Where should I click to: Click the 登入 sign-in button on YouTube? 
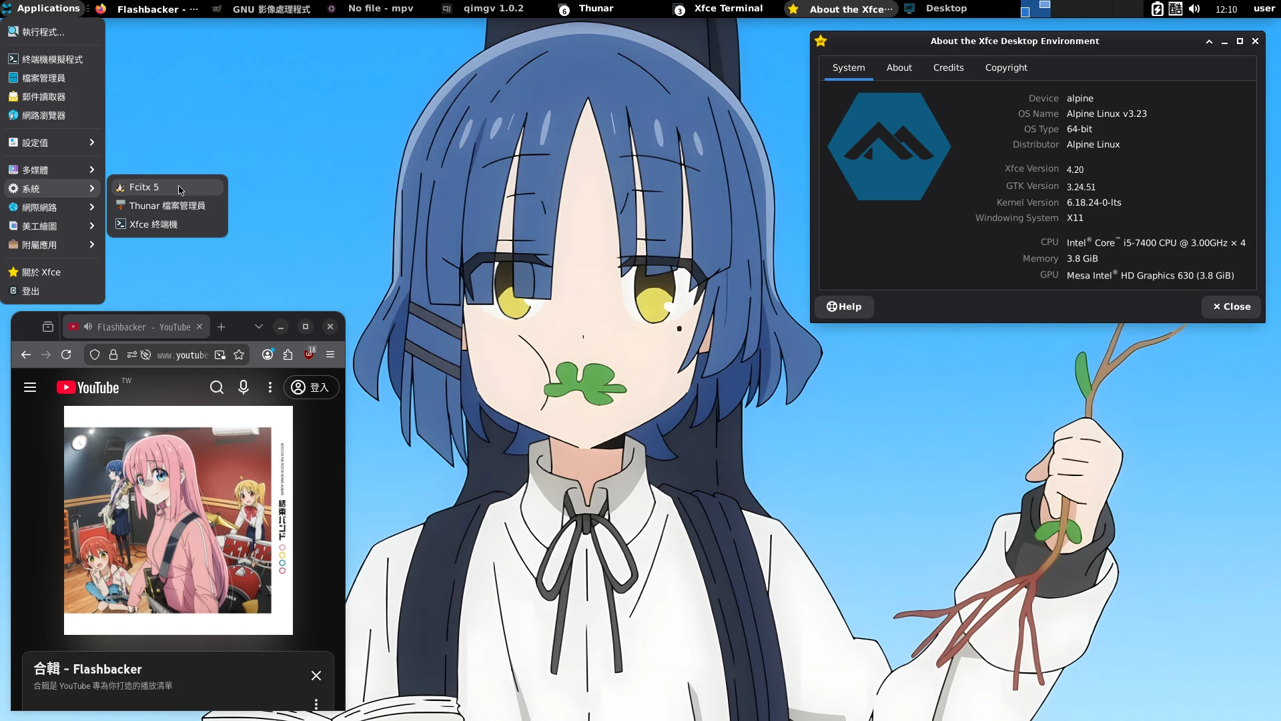pyautogui.click(x=311, y=387)
